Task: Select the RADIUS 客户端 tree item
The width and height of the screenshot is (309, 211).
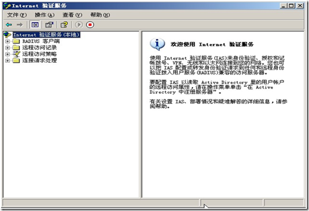Action: (x=41, y=41)
